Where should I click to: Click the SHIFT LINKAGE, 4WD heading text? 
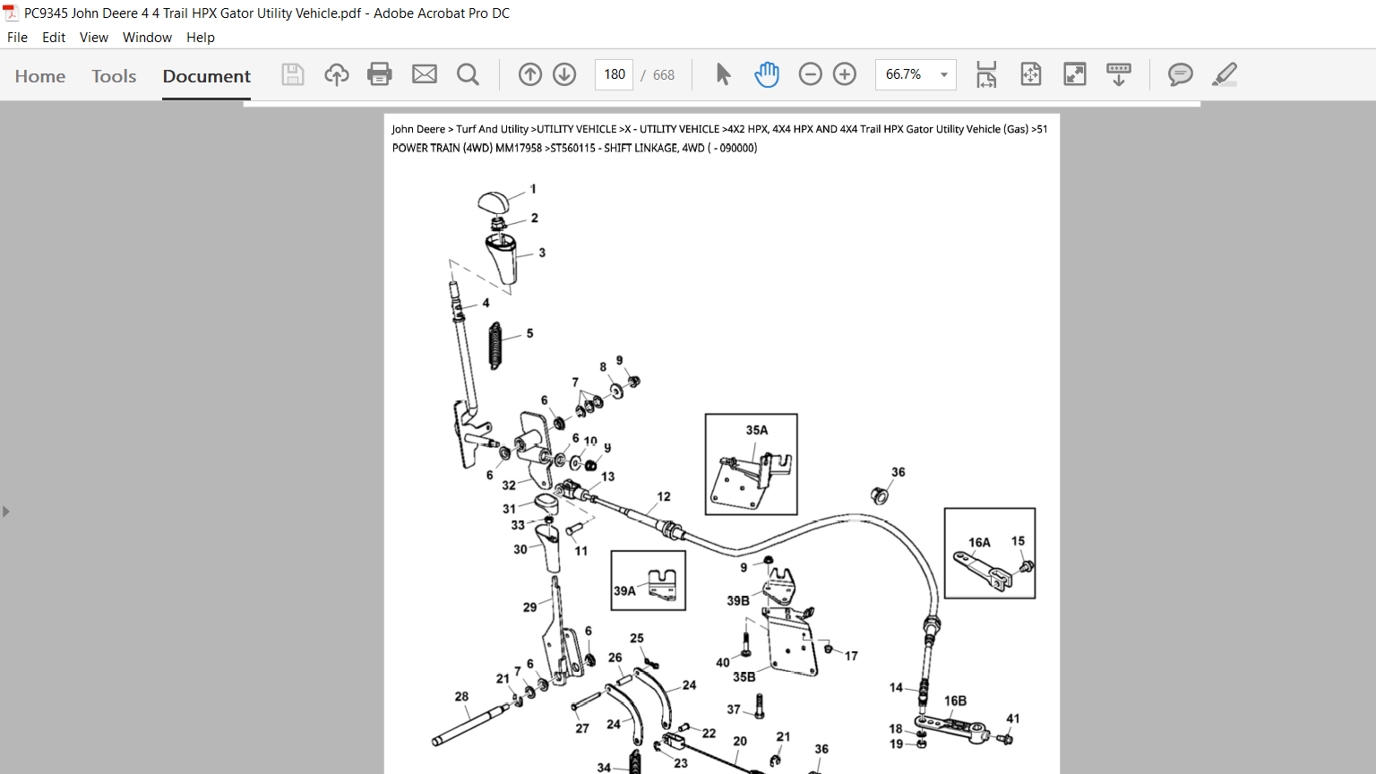(x=654, y=148)
